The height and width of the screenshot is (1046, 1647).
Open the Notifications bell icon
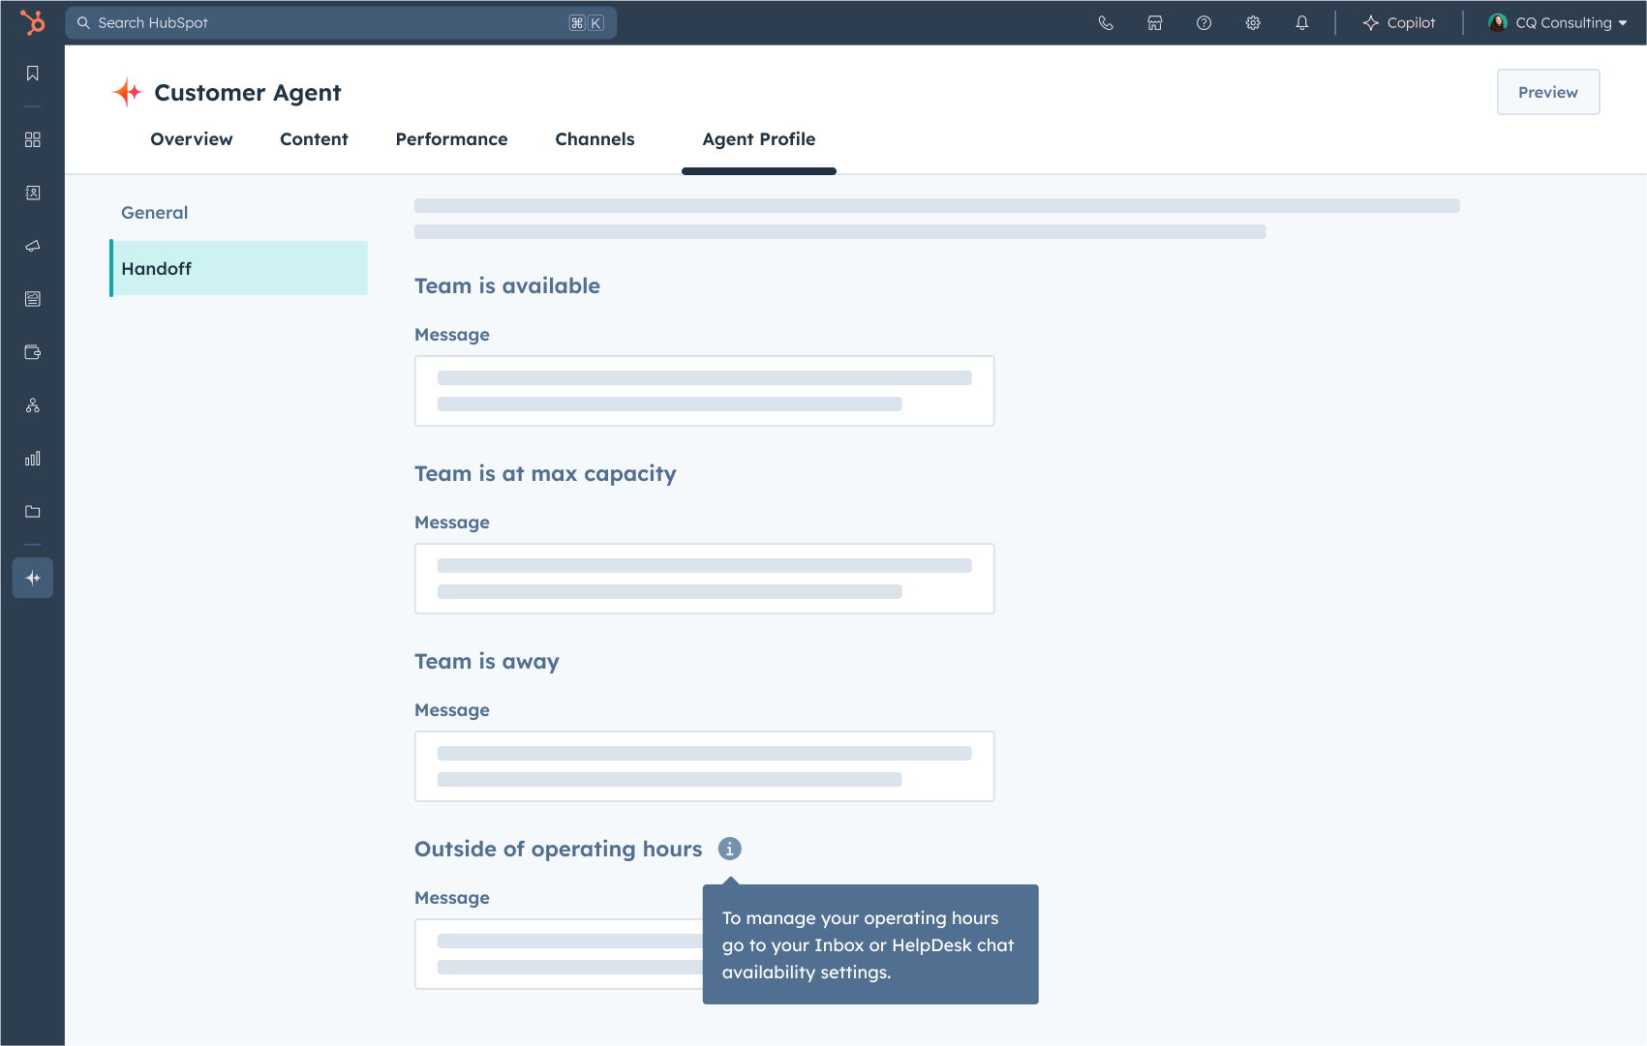[1302, 23]
